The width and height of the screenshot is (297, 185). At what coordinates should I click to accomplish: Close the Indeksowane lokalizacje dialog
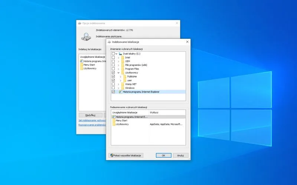point(187,42)
